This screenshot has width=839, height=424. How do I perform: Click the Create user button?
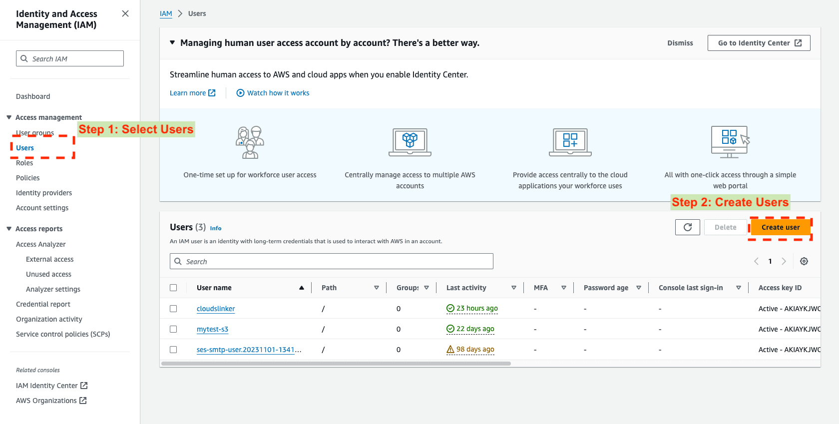[781, 227]
